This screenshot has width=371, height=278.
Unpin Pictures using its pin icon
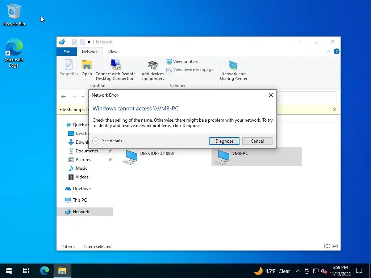tap(110, 160)
